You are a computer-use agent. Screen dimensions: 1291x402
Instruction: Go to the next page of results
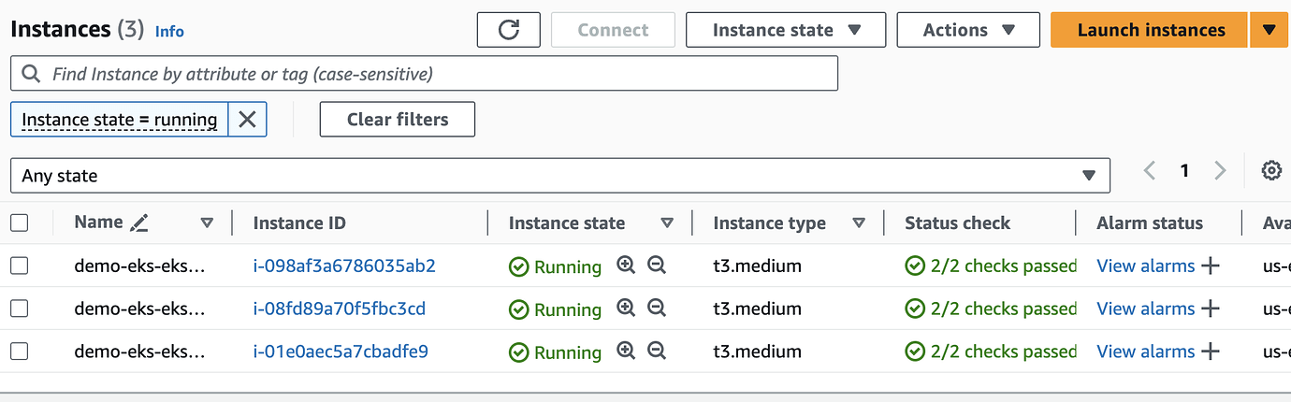[1220, 171]
